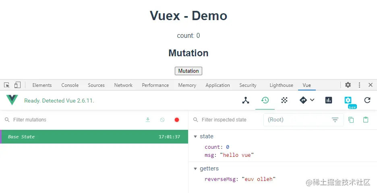Click the Vue devtools refresh icon
This screenshot has height=193, width=377.
click(367, 100)
